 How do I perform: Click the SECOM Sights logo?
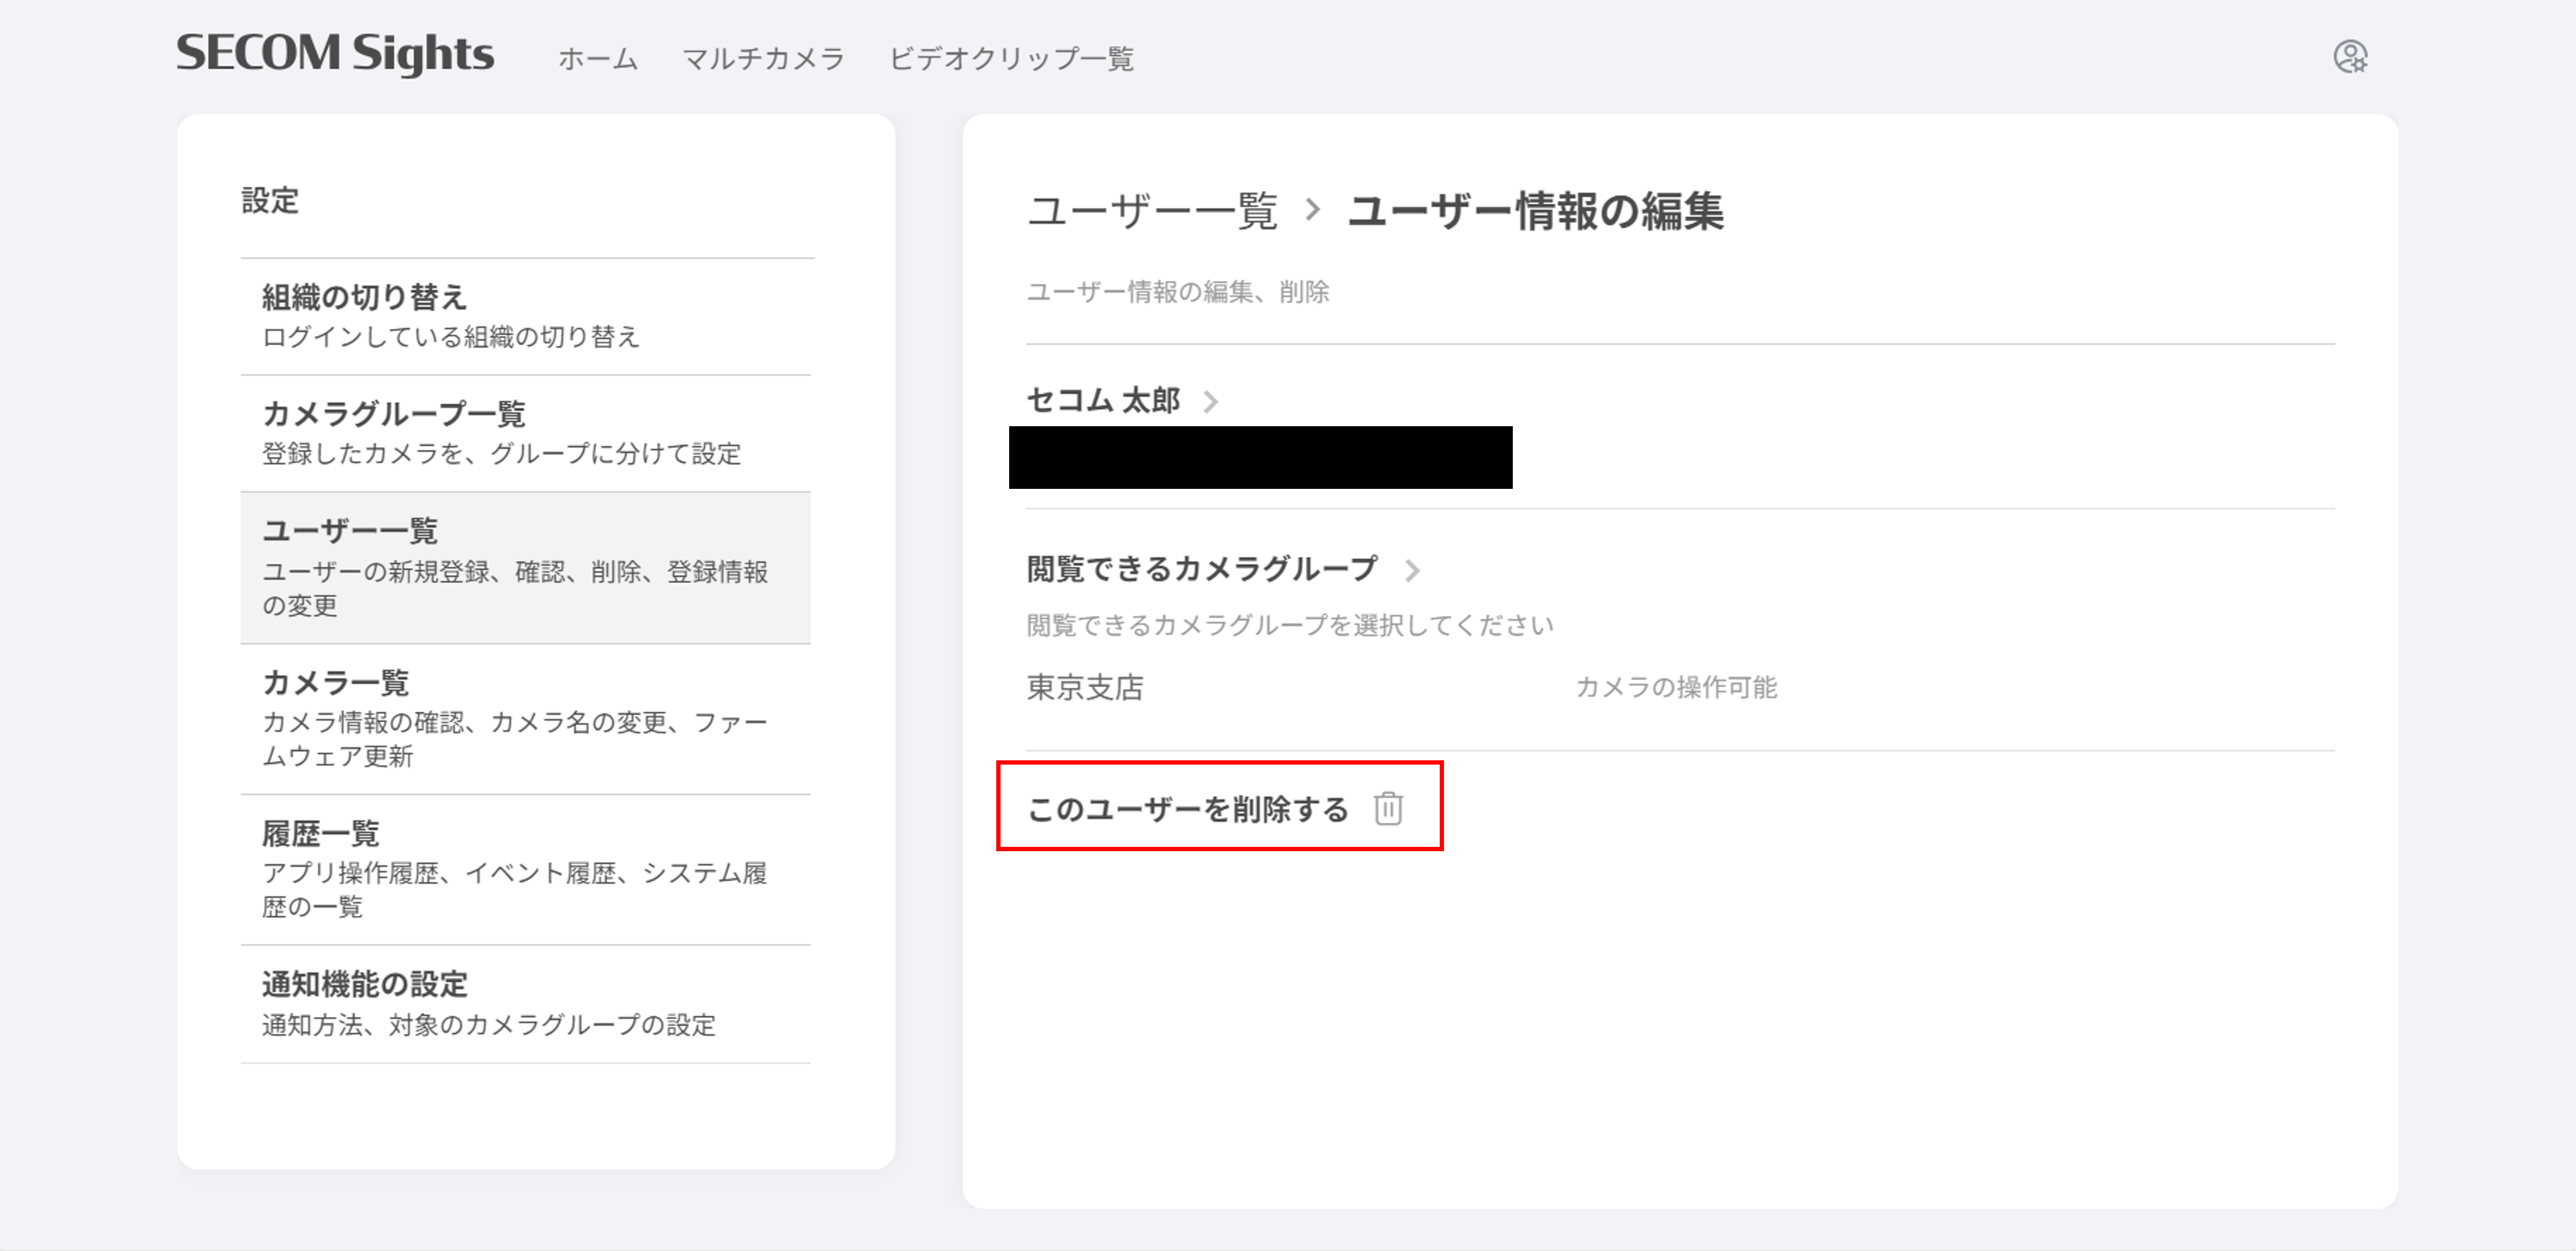point(335,54)
